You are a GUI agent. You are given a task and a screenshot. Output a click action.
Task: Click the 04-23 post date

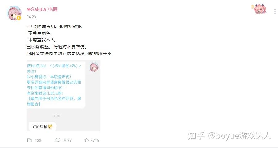31,17
